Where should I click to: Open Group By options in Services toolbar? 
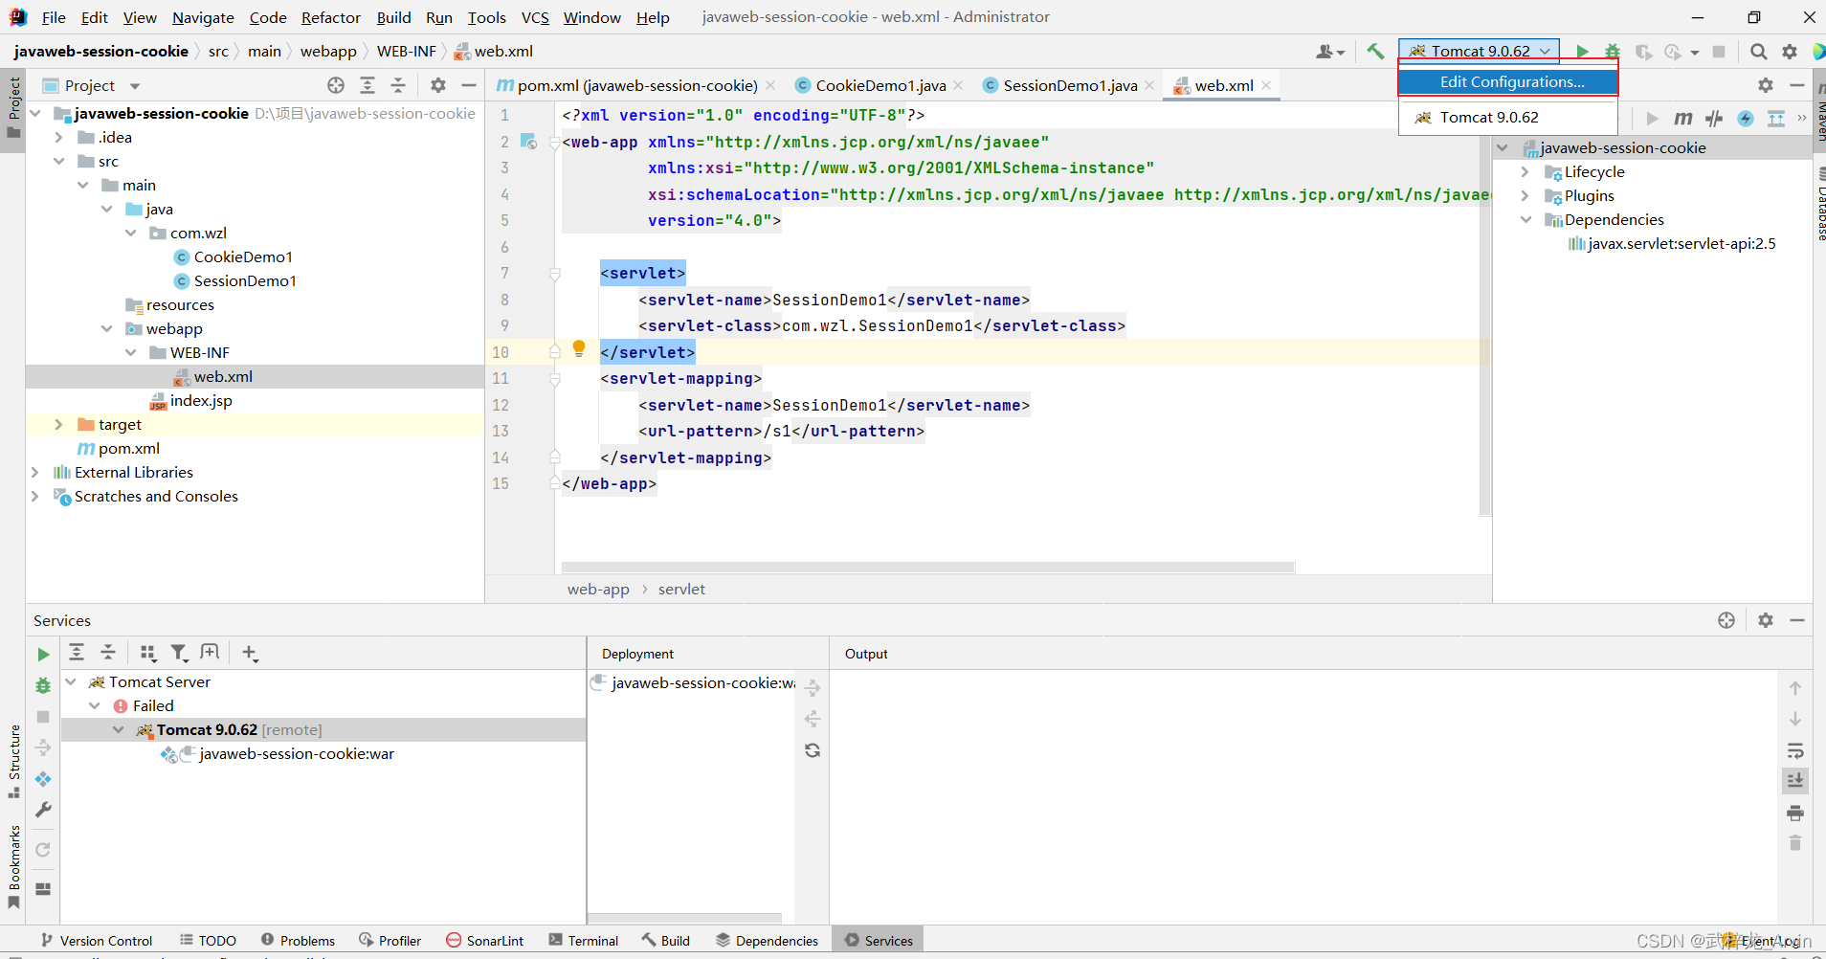point(148,653)
